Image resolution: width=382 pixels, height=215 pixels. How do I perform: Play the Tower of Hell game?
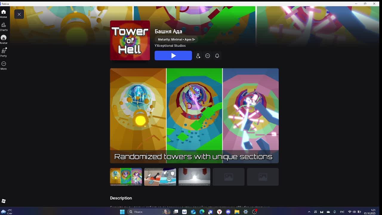(x=173, y=56)
